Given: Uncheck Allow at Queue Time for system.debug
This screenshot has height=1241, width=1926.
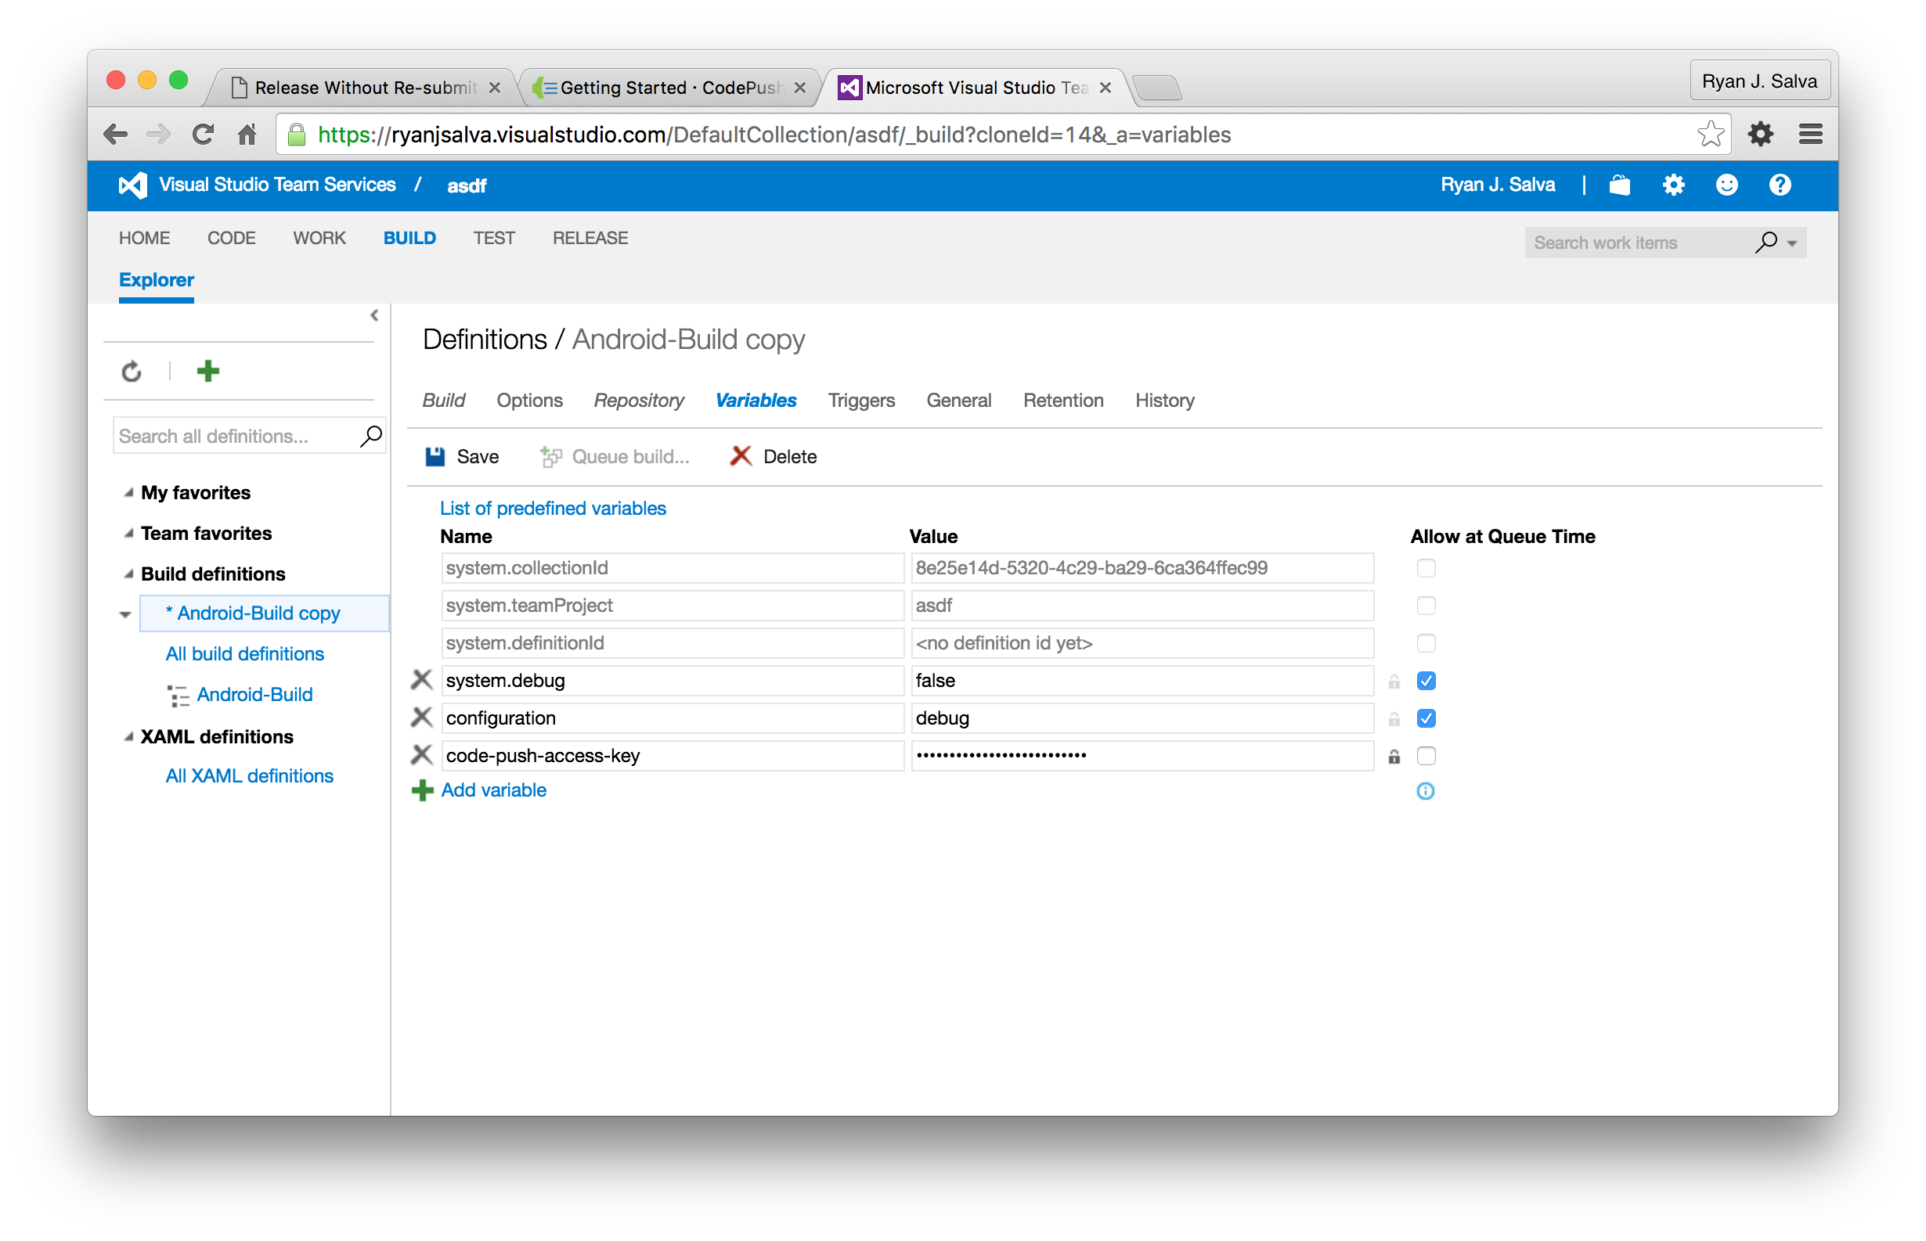Looking at the screenshot, I should [1426, 681].
